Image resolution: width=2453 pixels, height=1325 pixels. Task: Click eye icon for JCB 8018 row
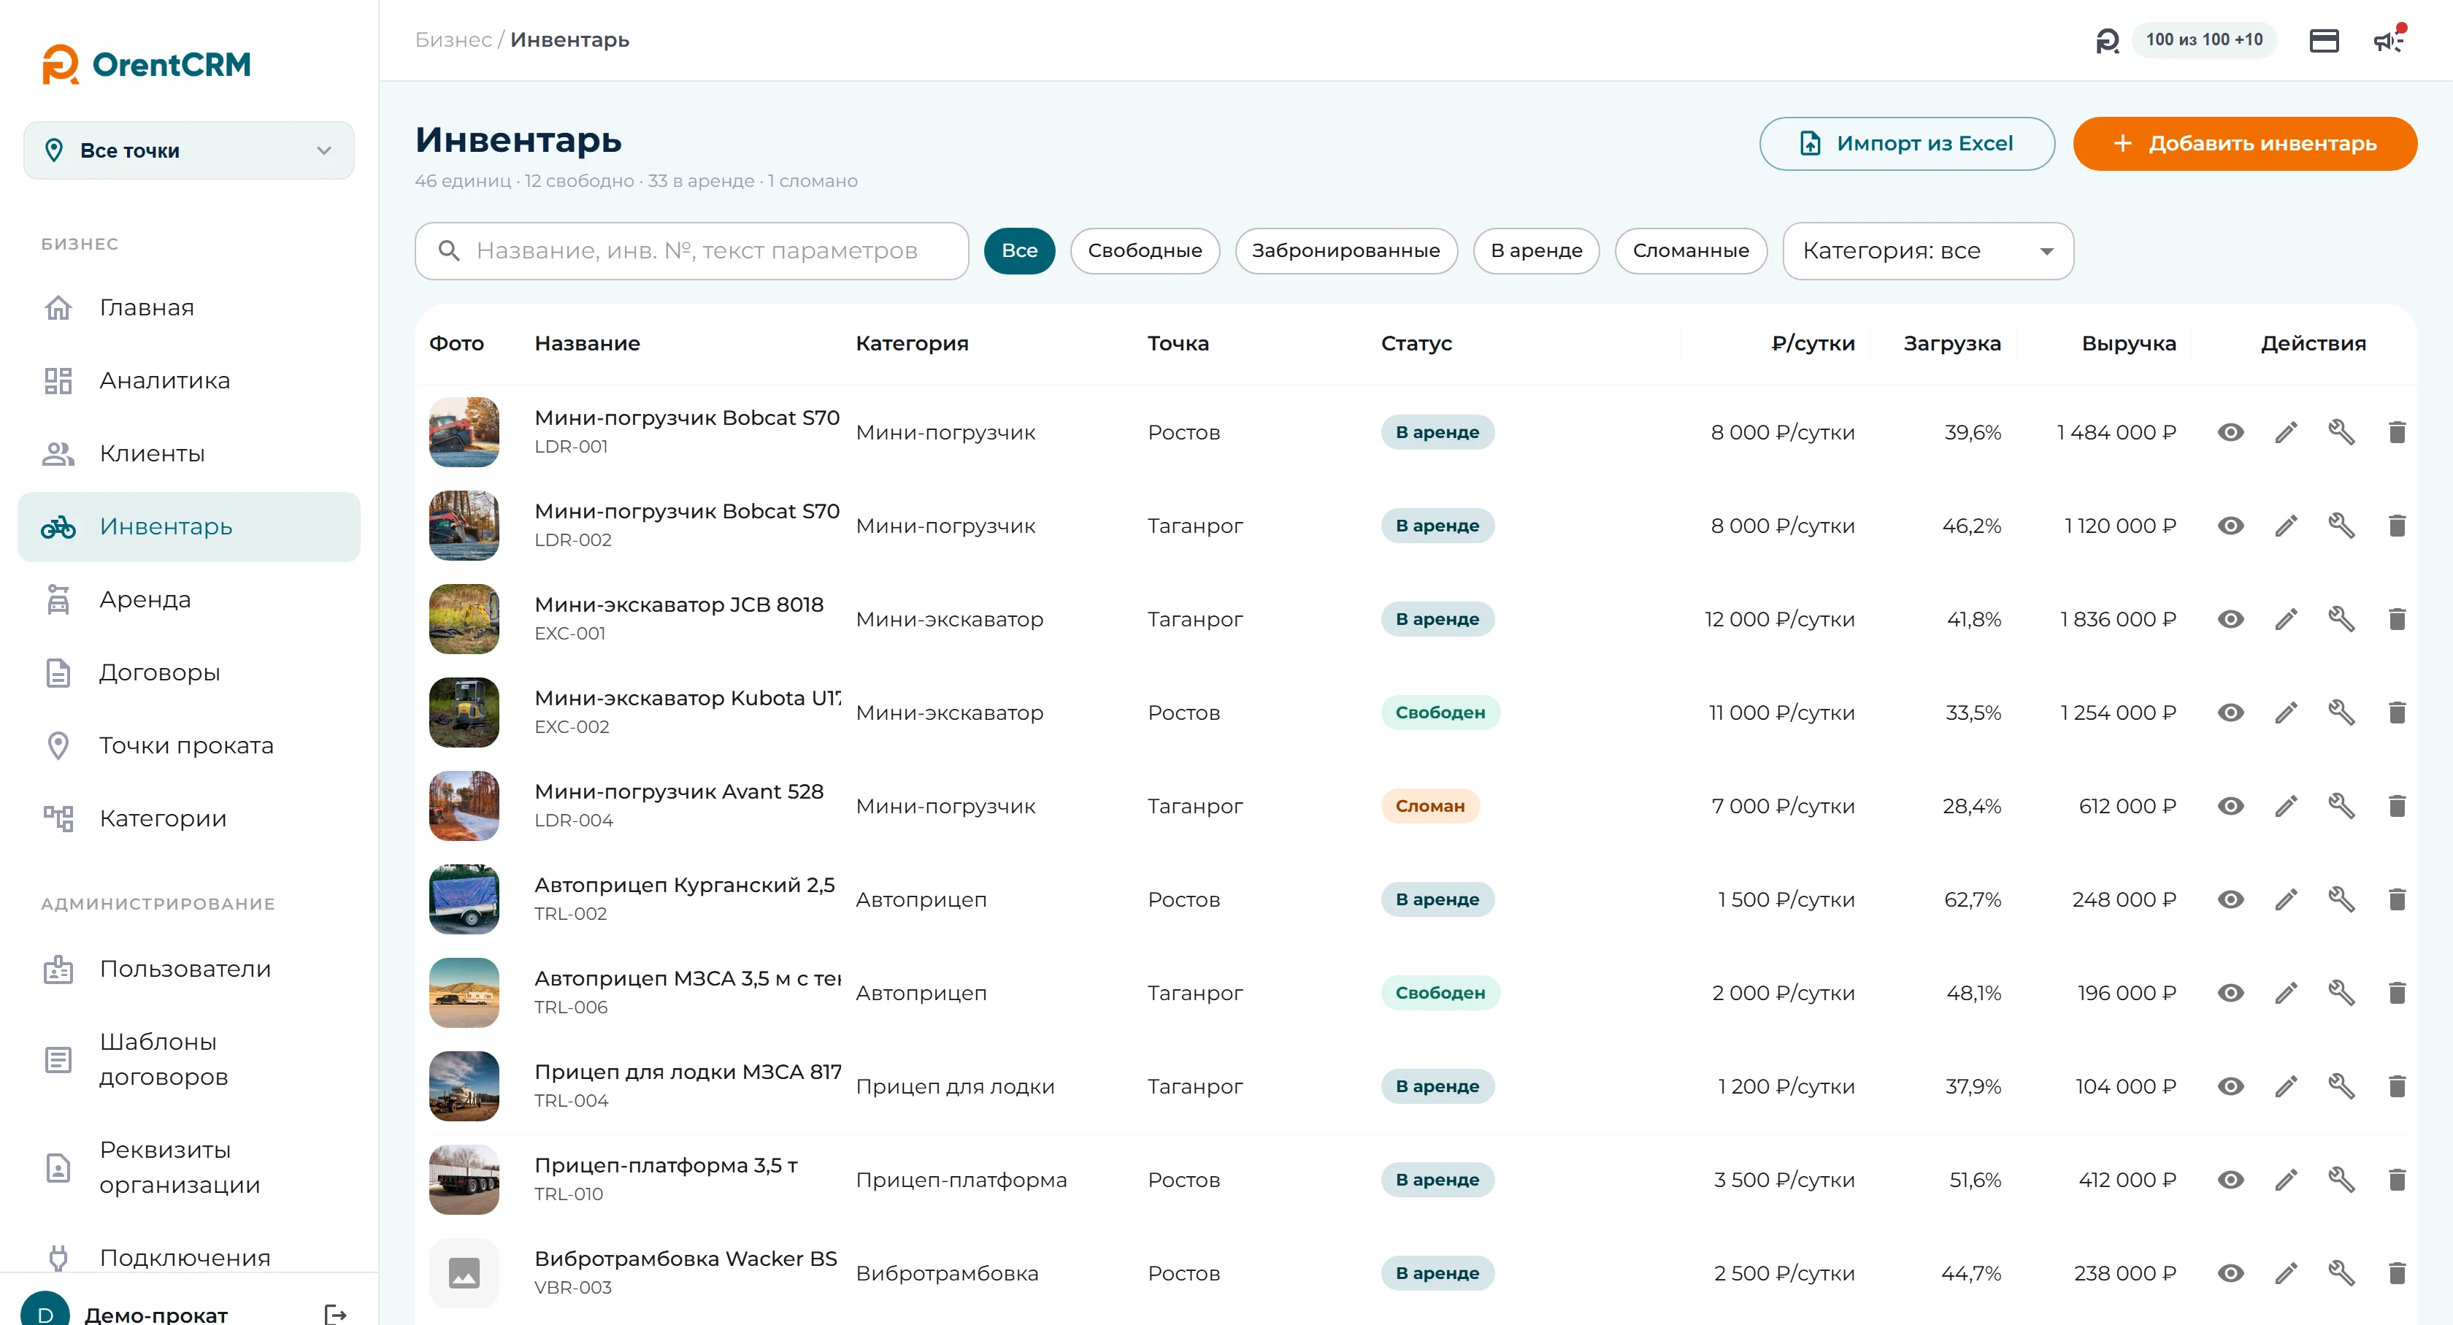[x=2230, y=619]
